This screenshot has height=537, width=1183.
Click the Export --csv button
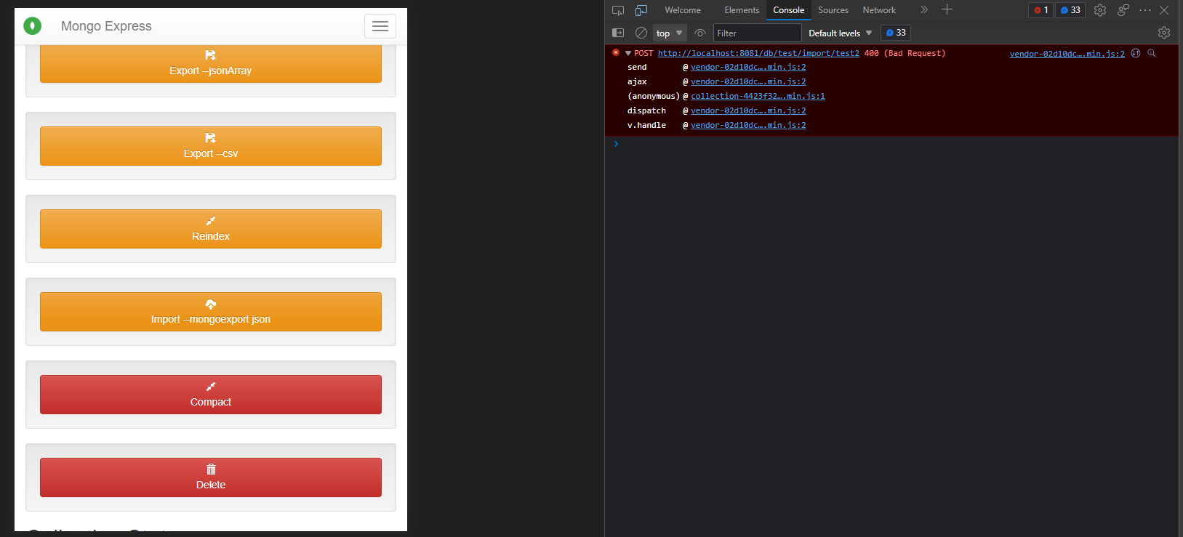click(211, 146)
